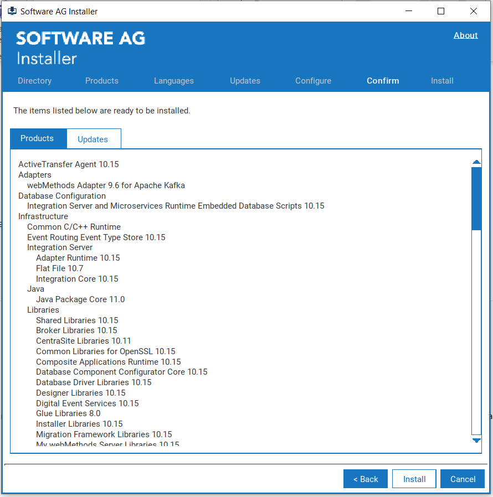493x497 pixels.
Task: Click the scrollbar thumb on the product list
Action: 476,199
